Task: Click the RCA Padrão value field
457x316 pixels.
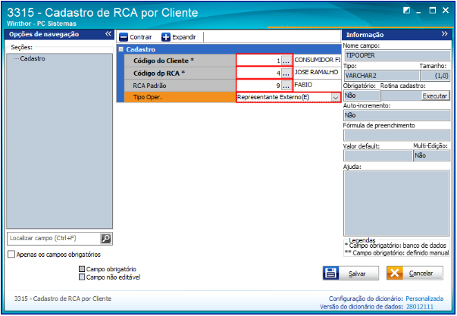Action: click(259, 86)
